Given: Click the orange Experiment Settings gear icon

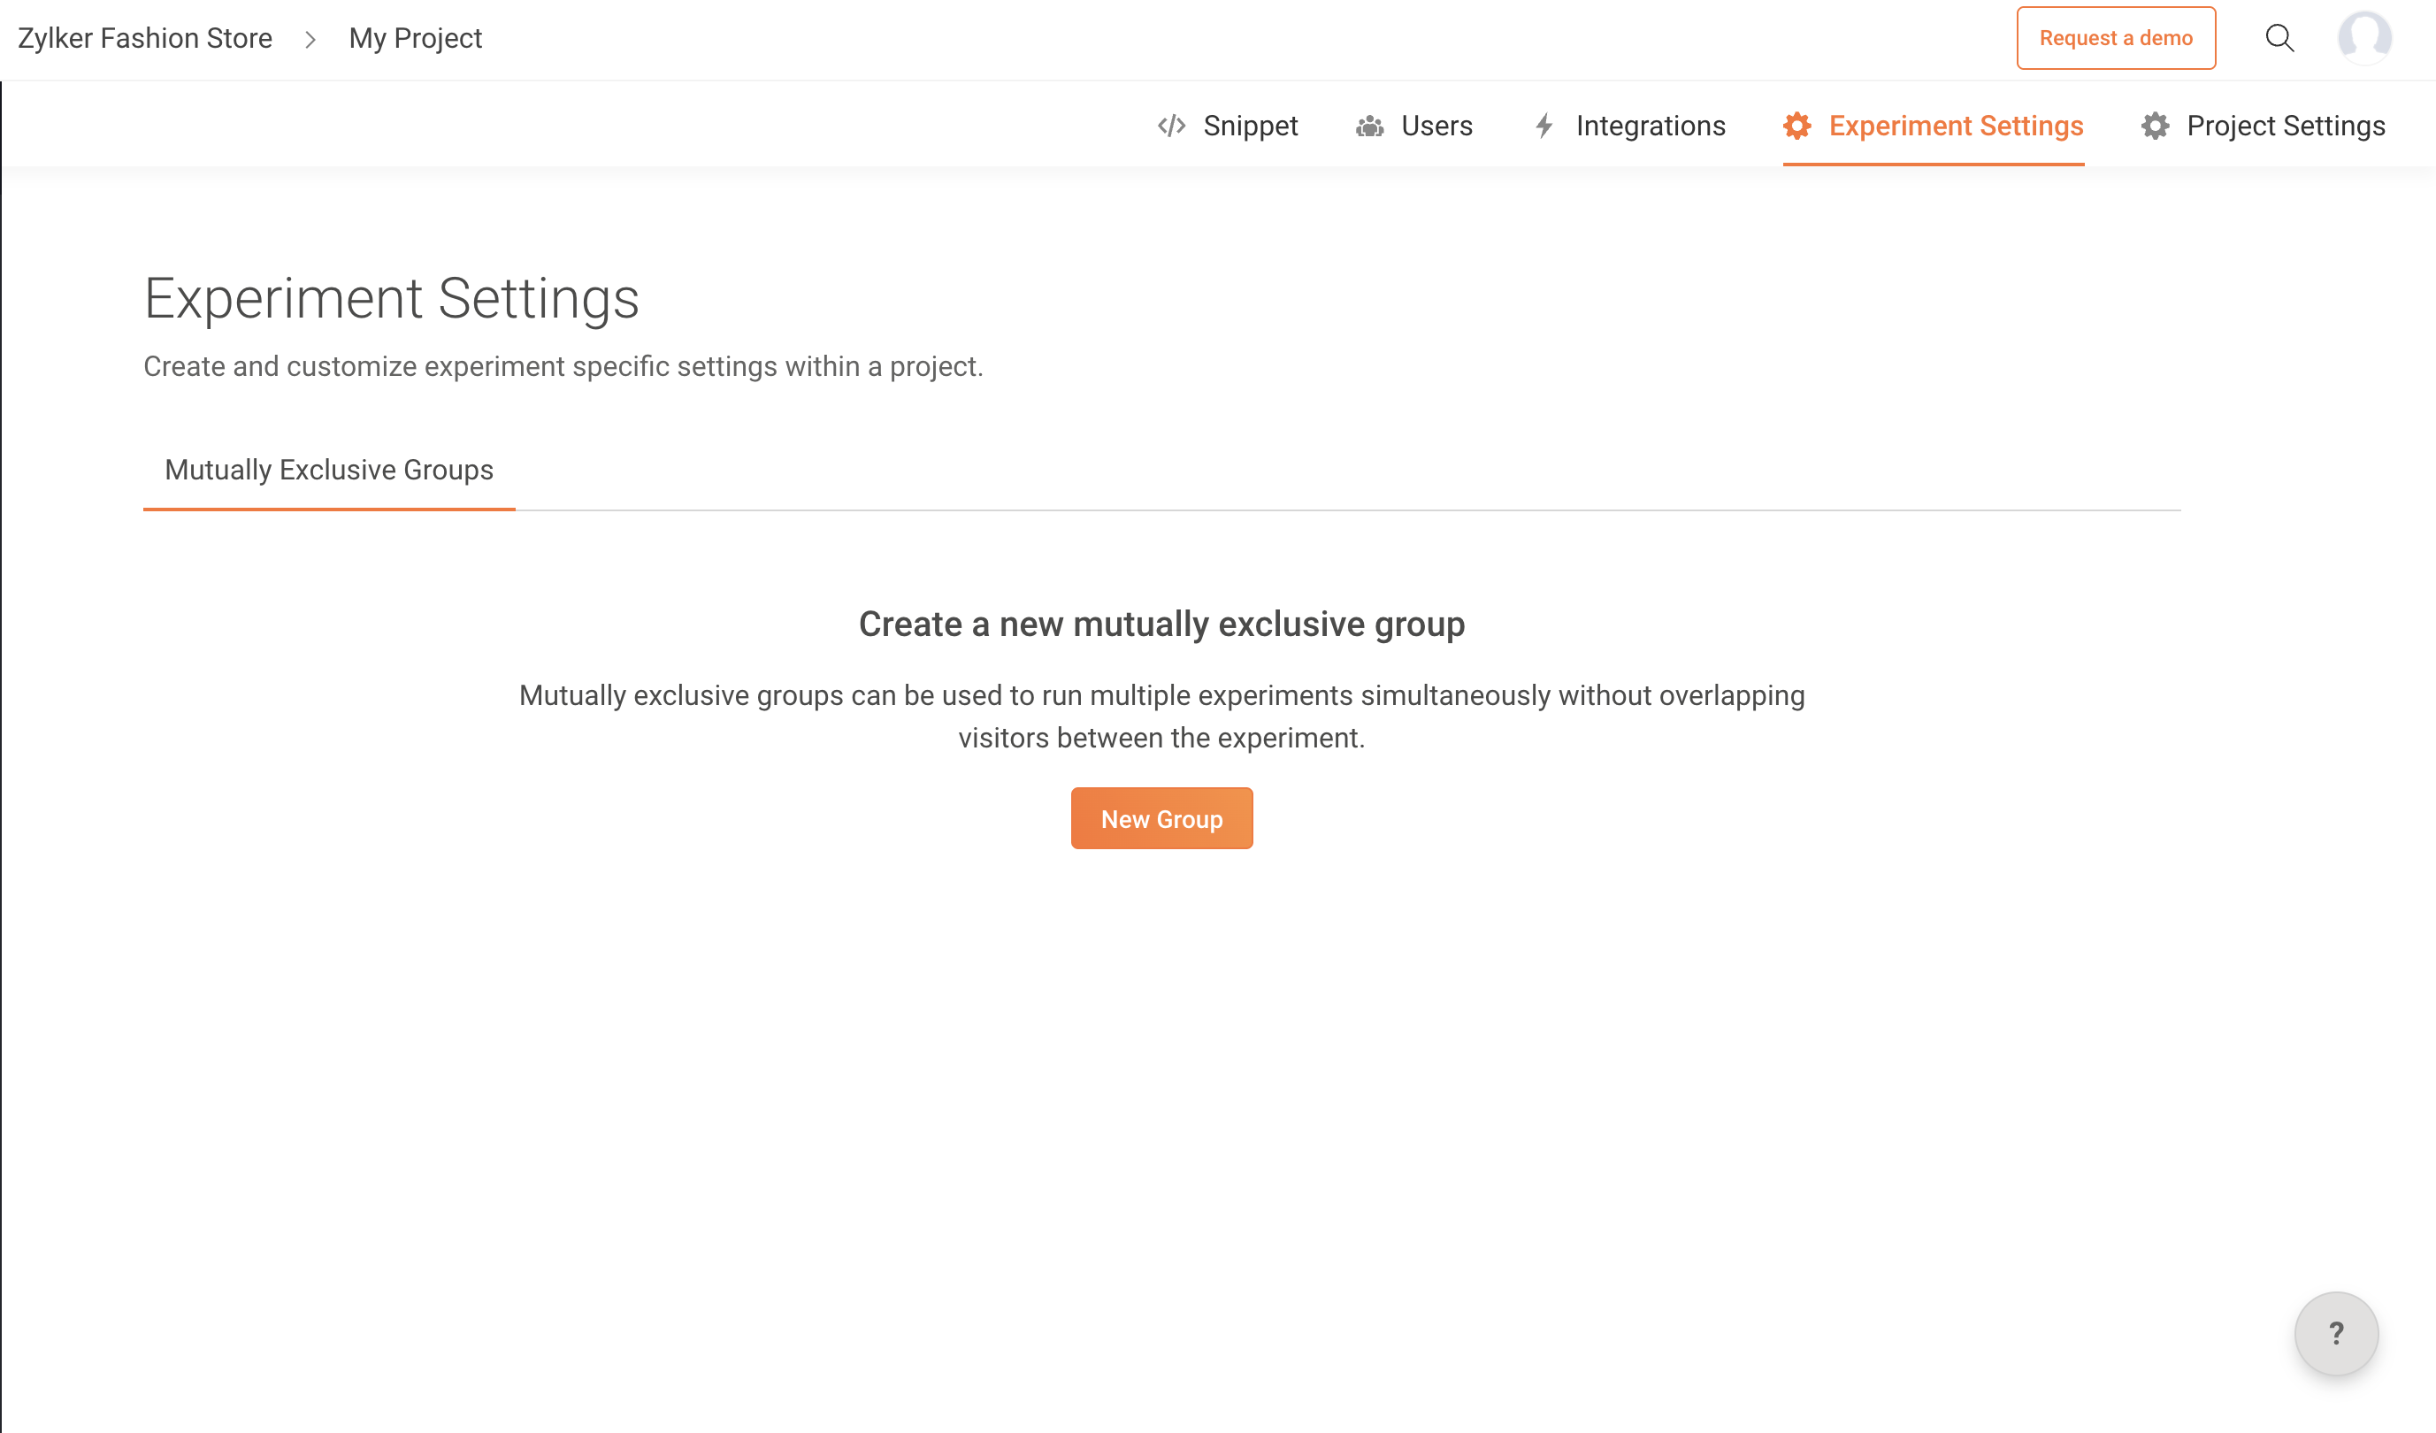Looking at the screenshot, I should coord(1797,126).
